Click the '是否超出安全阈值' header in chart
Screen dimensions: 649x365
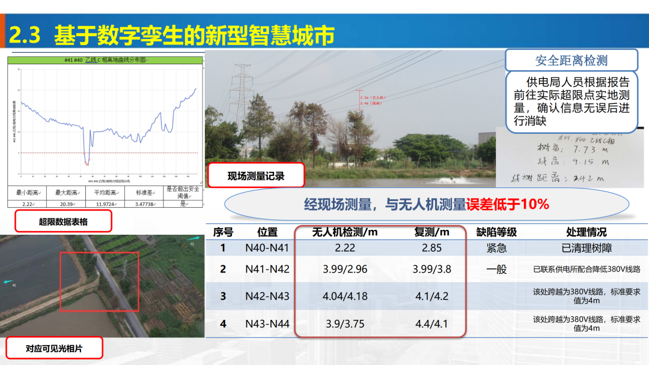[183, 192]
